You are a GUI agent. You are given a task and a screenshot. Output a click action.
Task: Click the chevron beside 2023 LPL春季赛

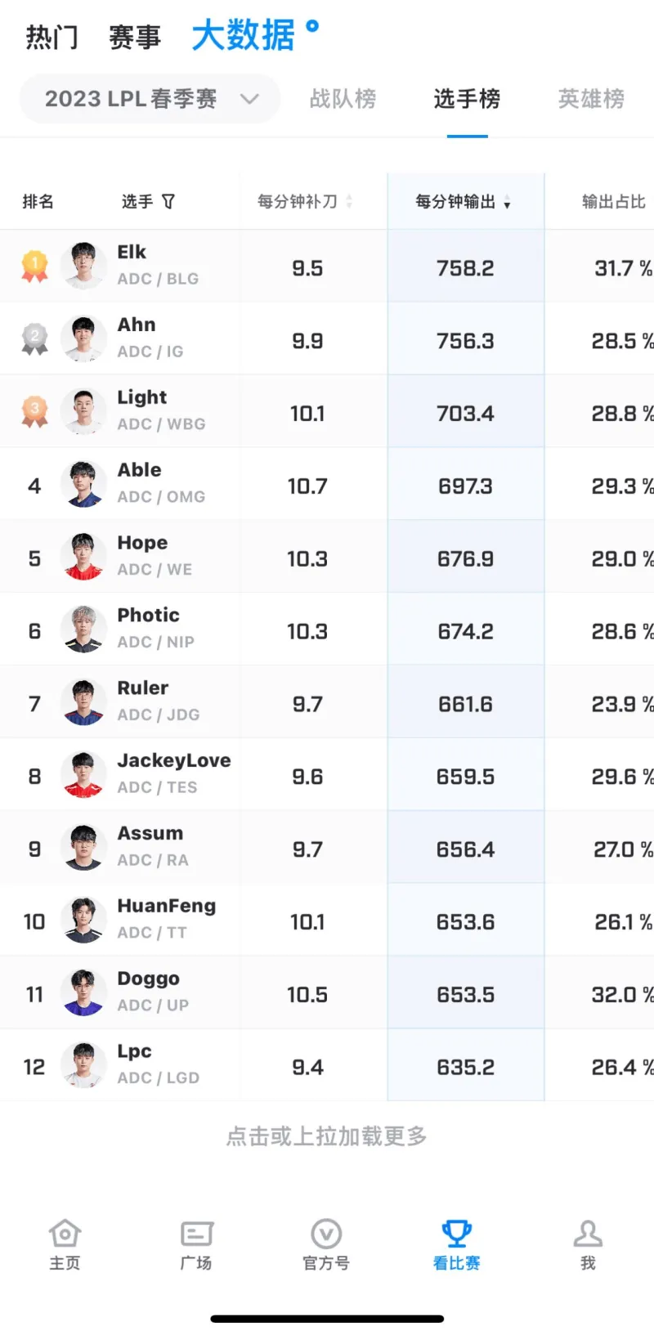coord(249,99)
